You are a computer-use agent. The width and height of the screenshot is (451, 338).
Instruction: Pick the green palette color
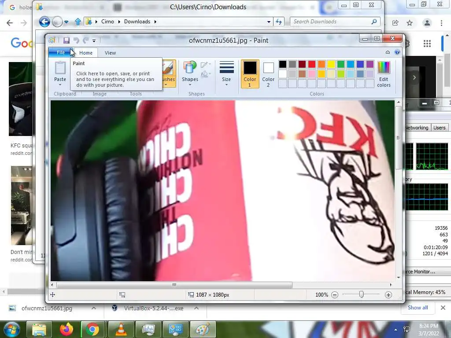pyautogui.click(x=341, y=64)
